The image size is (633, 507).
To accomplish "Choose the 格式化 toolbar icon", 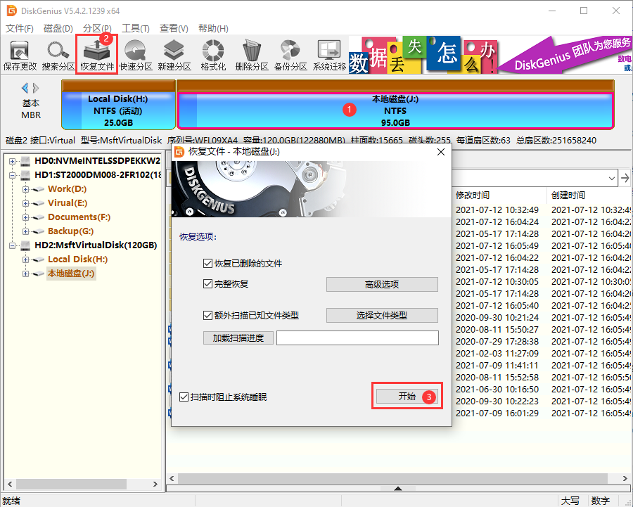I will coord(213,56).
